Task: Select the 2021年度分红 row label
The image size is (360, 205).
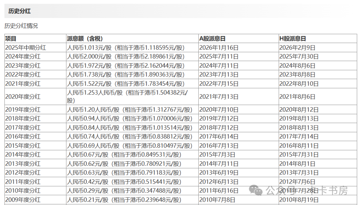Action: coord(23,84)
